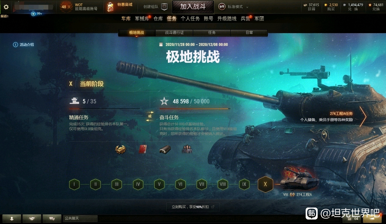
Task: Open the contacts handshake icon at bottom
Action: coord(32,219)
